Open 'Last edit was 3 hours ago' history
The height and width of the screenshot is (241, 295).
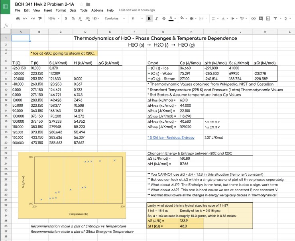pyautogui.click(x=137, y=10)
